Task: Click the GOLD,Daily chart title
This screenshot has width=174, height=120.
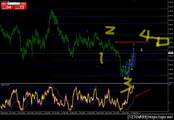Action: click(x=6, y=1)
